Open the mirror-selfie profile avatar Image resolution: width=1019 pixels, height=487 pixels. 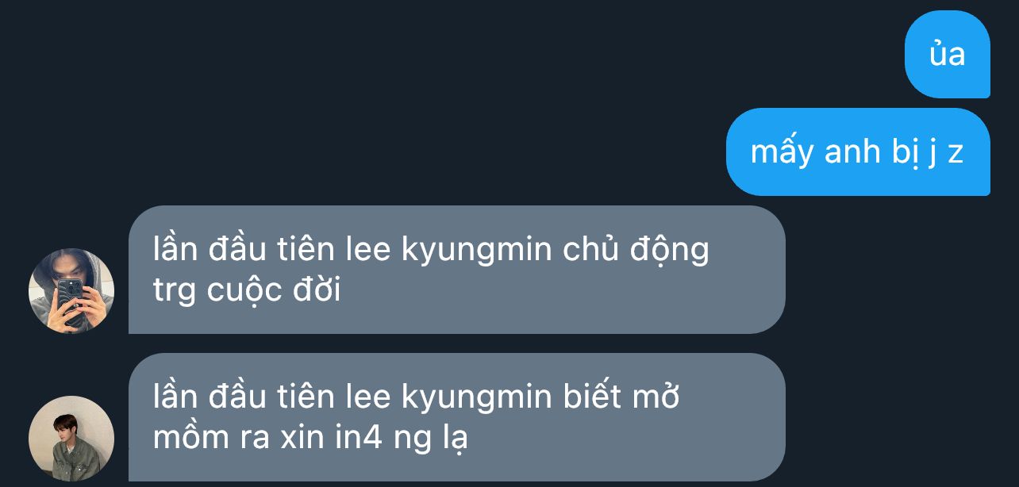point(71,291)
